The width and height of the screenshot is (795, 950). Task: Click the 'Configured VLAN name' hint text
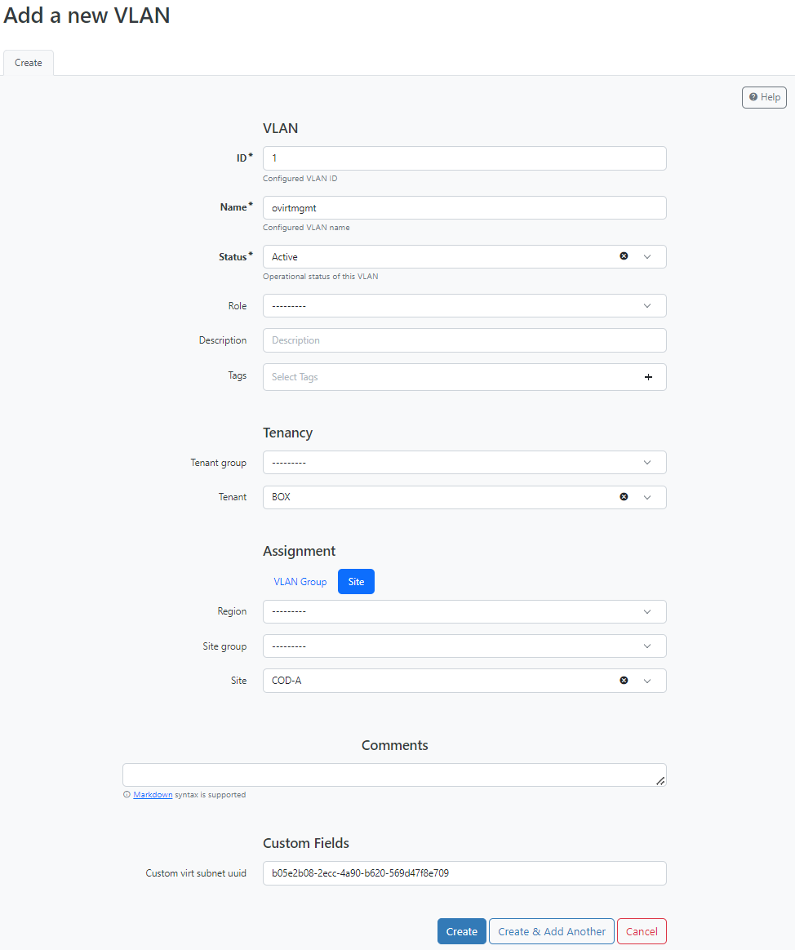coord(306,228)
